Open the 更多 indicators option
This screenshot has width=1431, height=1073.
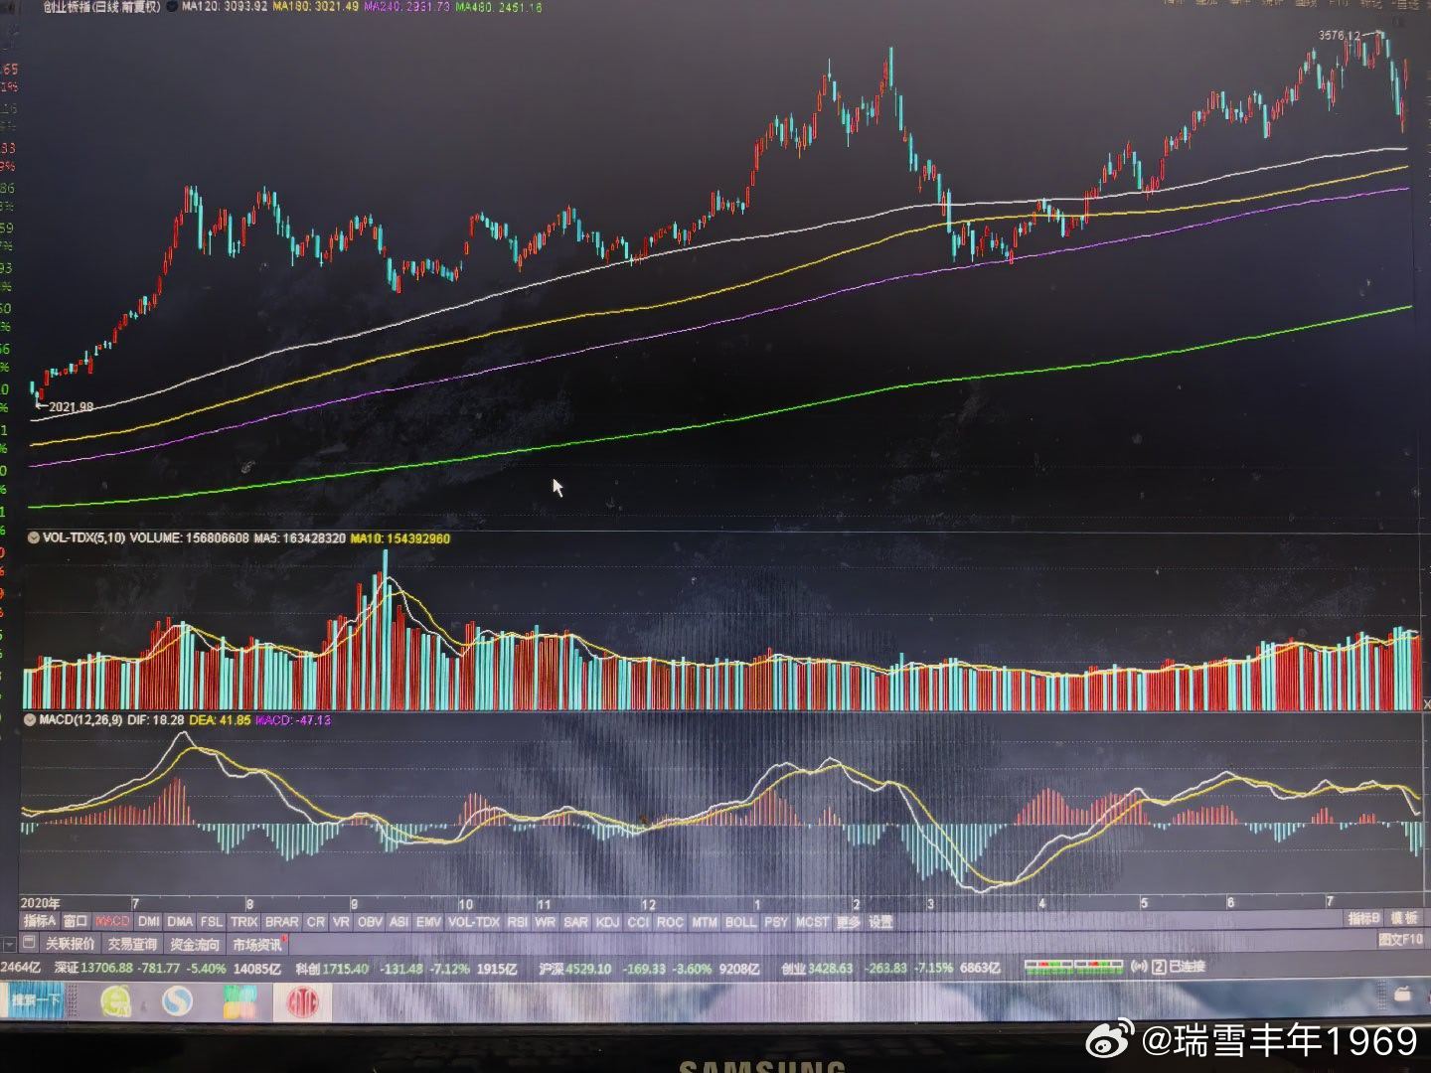849,921
